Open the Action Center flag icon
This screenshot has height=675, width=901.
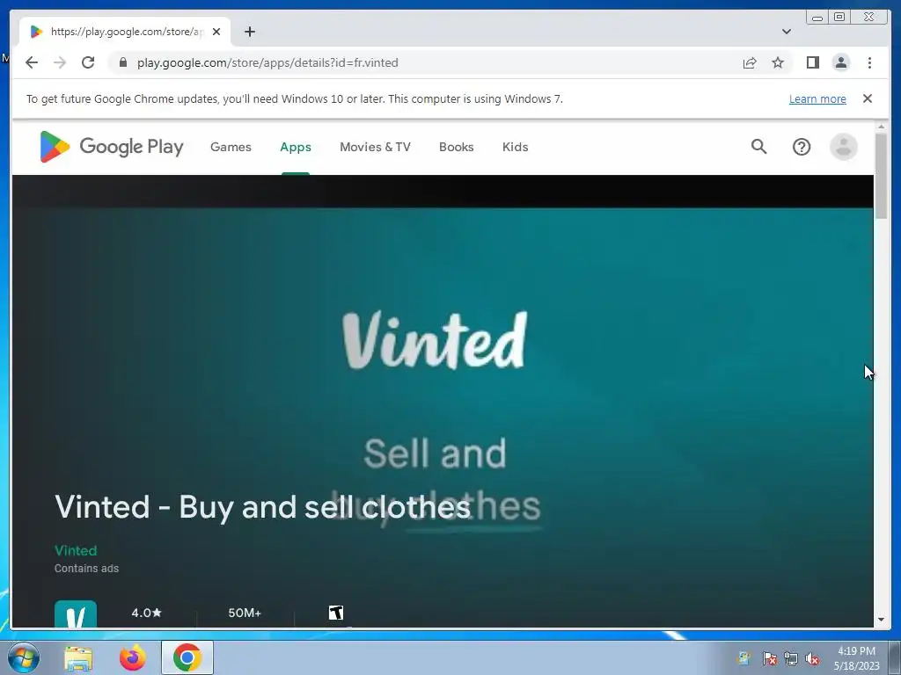pyautogui.click(x=769, y=659)
